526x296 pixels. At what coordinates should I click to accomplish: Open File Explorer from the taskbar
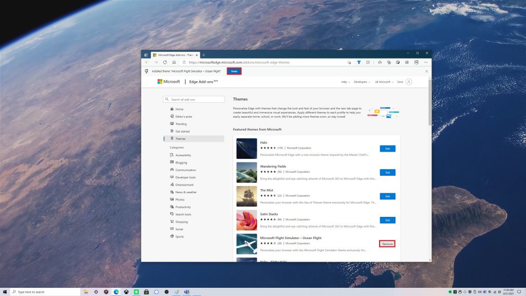click(x=86, y=292)
